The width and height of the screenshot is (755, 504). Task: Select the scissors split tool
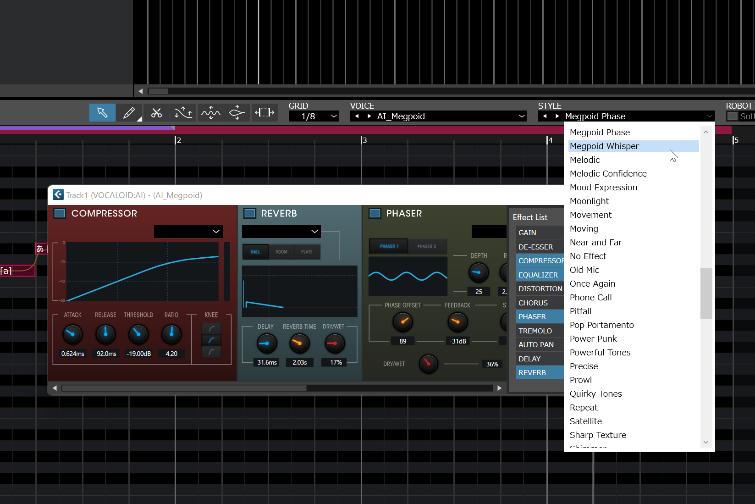pyautogui.click(x=156, y=112)
